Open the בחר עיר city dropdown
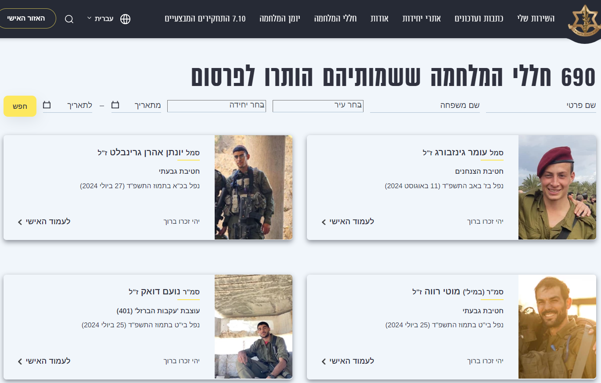The width and height of the screenshot is (601, 383). (318, 106)
